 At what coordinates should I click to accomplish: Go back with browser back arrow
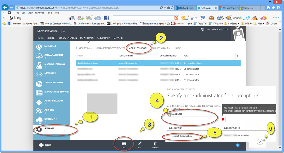click(5, 7)
